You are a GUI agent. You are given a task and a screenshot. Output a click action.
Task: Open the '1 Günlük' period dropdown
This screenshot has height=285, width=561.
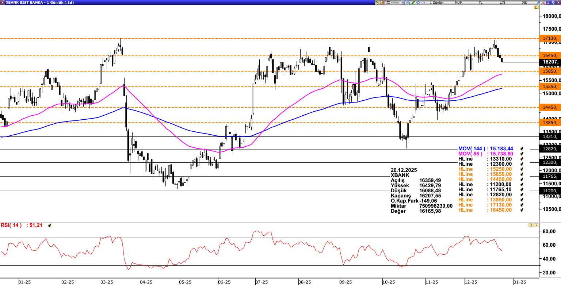click(436, 3)
